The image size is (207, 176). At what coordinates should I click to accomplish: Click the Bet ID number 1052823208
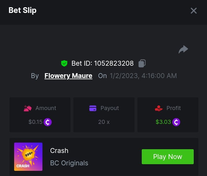click(114, 63)
